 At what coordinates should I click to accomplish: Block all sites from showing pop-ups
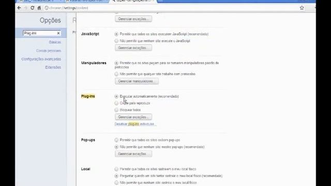pyautogui.click(x=116, y=147)
